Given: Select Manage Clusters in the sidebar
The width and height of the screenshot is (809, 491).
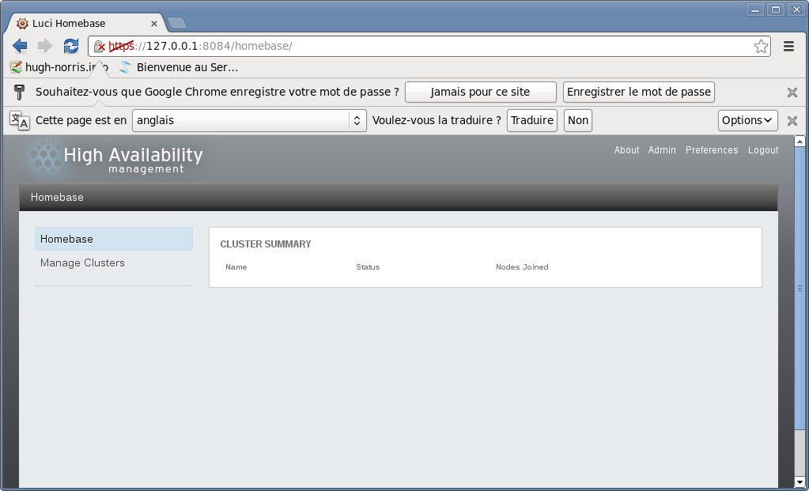Looking at the screenshot, I should click(82, 262).
